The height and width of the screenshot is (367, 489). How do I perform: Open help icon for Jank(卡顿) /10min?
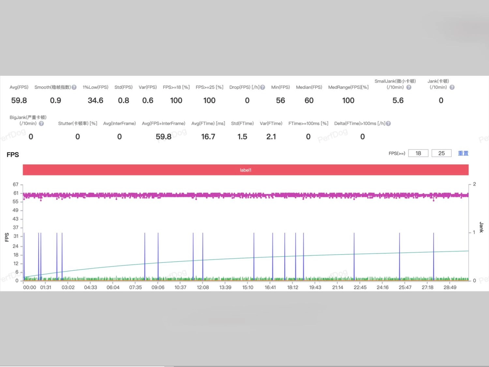(452, 87)
